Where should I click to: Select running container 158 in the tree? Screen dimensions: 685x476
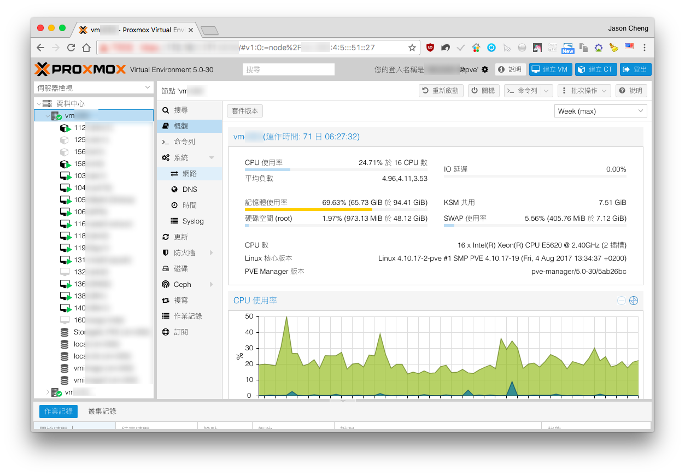[93, 164]
